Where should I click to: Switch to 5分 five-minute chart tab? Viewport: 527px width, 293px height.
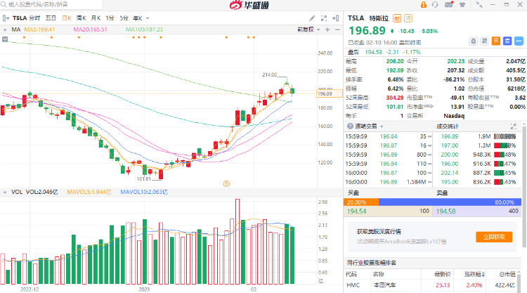pos(124,18)
